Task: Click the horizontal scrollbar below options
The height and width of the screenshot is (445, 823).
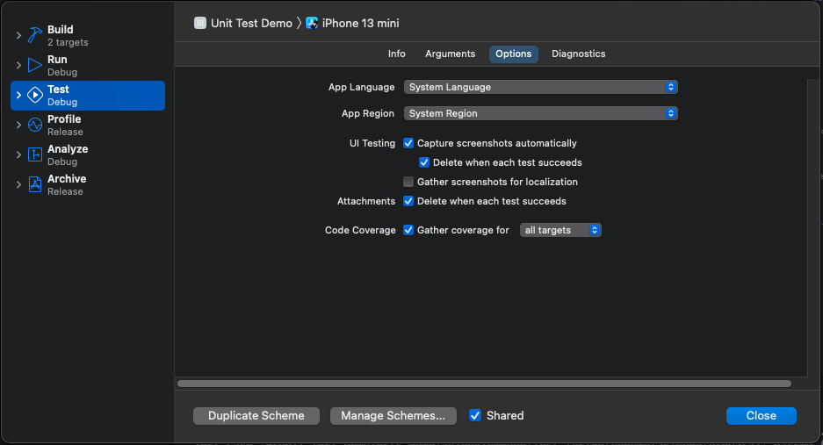Action: pos(484,384)
